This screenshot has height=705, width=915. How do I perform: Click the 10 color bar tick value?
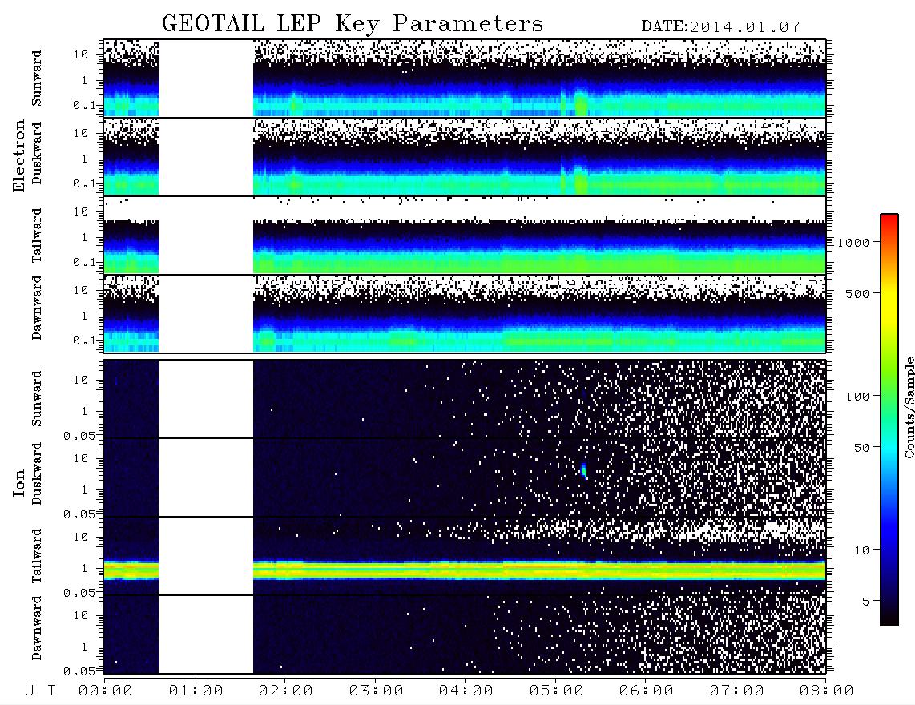pos(861,550)
